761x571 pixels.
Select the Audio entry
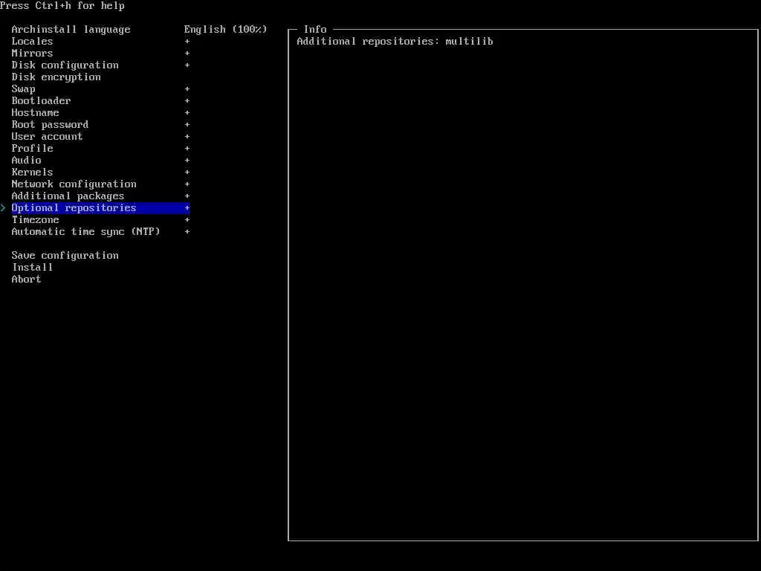(26, 161)
